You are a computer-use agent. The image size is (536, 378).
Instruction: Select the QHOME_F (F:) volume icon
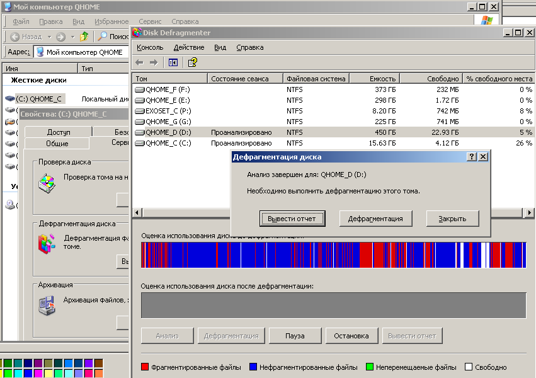click(140, 89)
